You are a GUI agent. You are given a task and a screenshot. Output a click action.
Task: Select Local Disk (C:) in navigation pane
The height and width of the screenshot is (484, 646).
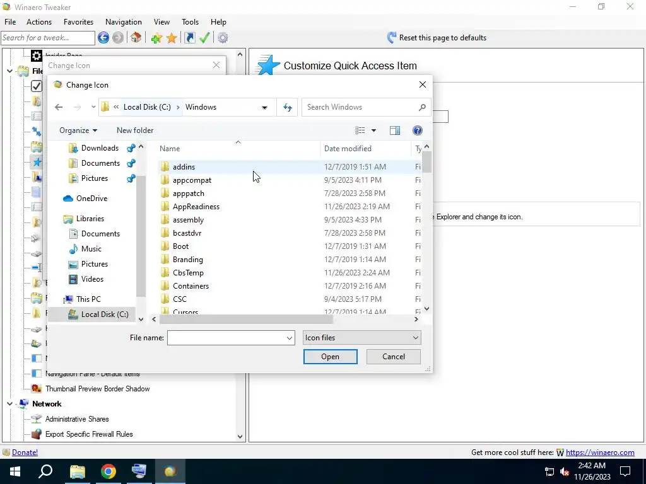click(91, 314)
